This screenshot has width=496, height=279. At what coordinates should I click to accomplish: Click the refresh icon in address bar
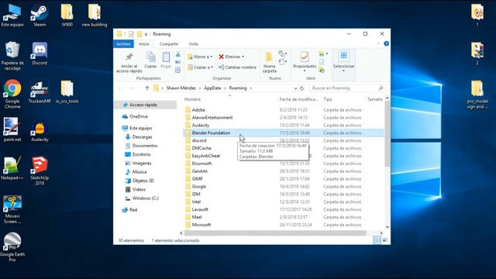(x=301, y=88)
